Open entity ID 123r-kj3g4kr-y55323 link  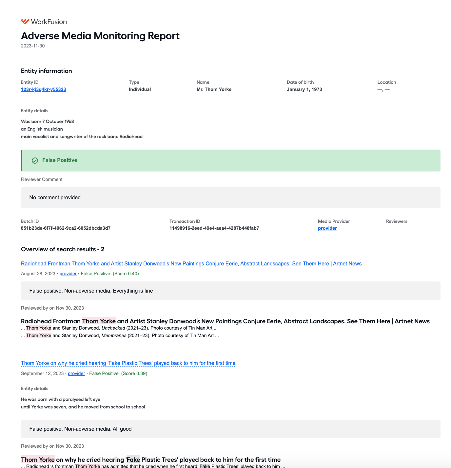point(43,89)
